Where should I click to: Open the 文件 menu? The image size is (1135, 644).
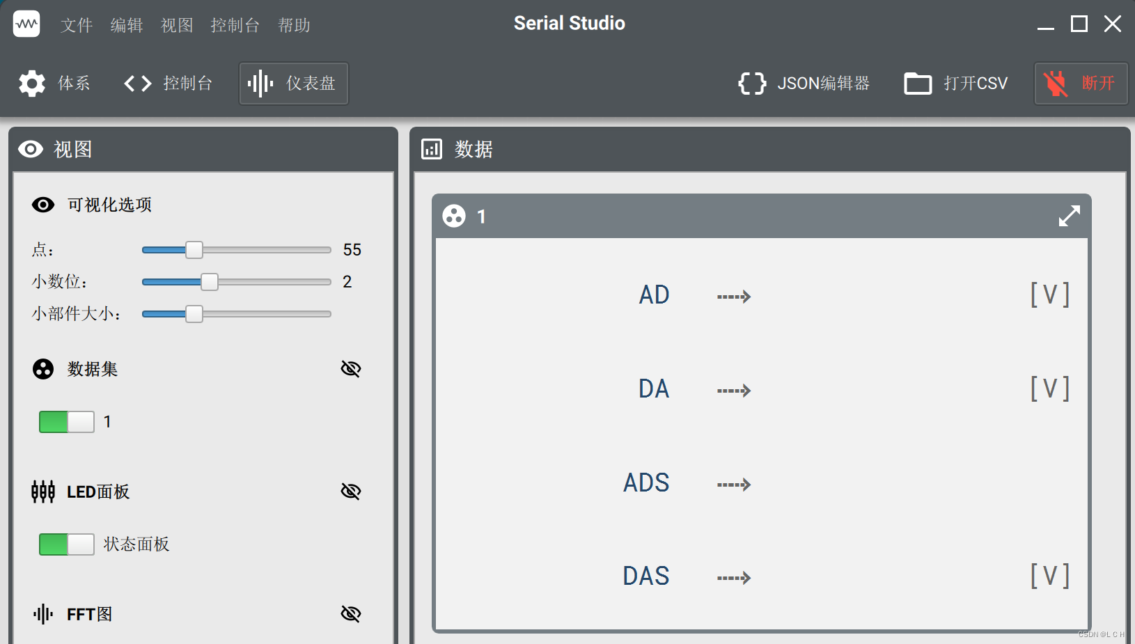(x=77, y=25)
